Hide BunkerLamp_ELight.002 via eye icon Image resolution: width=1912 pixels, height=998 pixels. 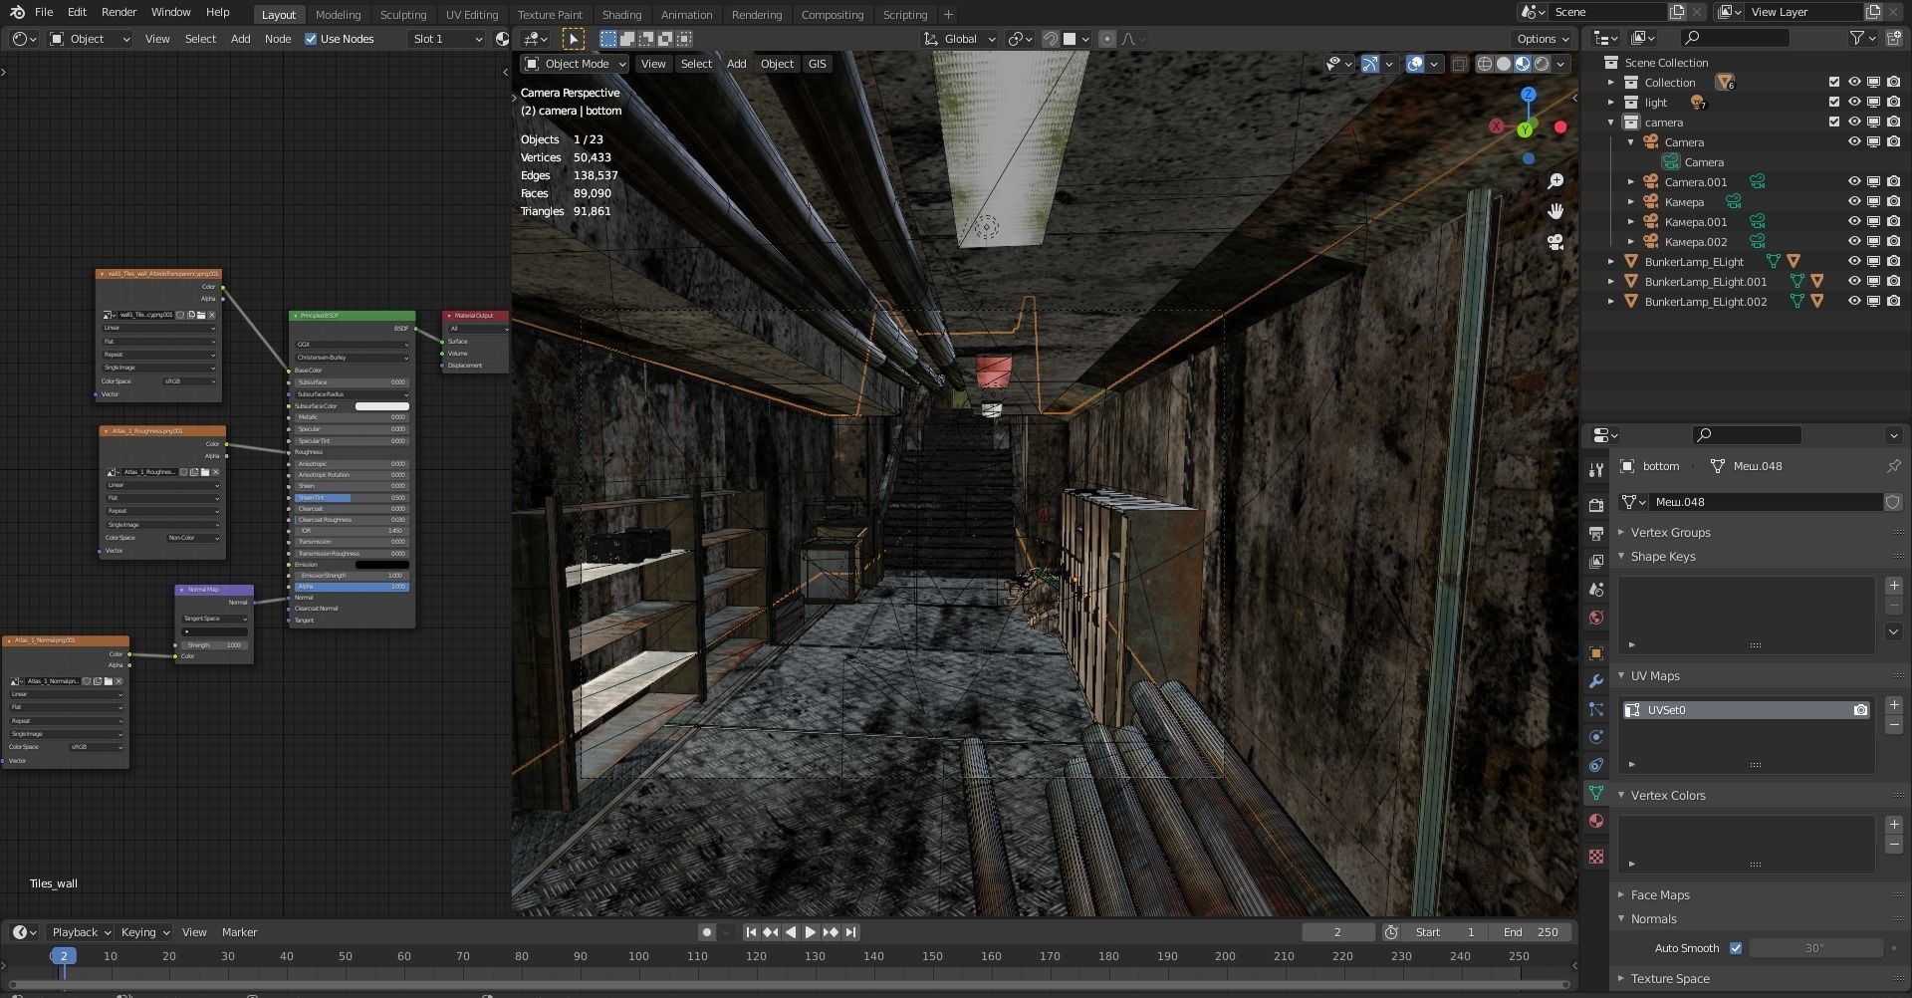coord(1854,302)
